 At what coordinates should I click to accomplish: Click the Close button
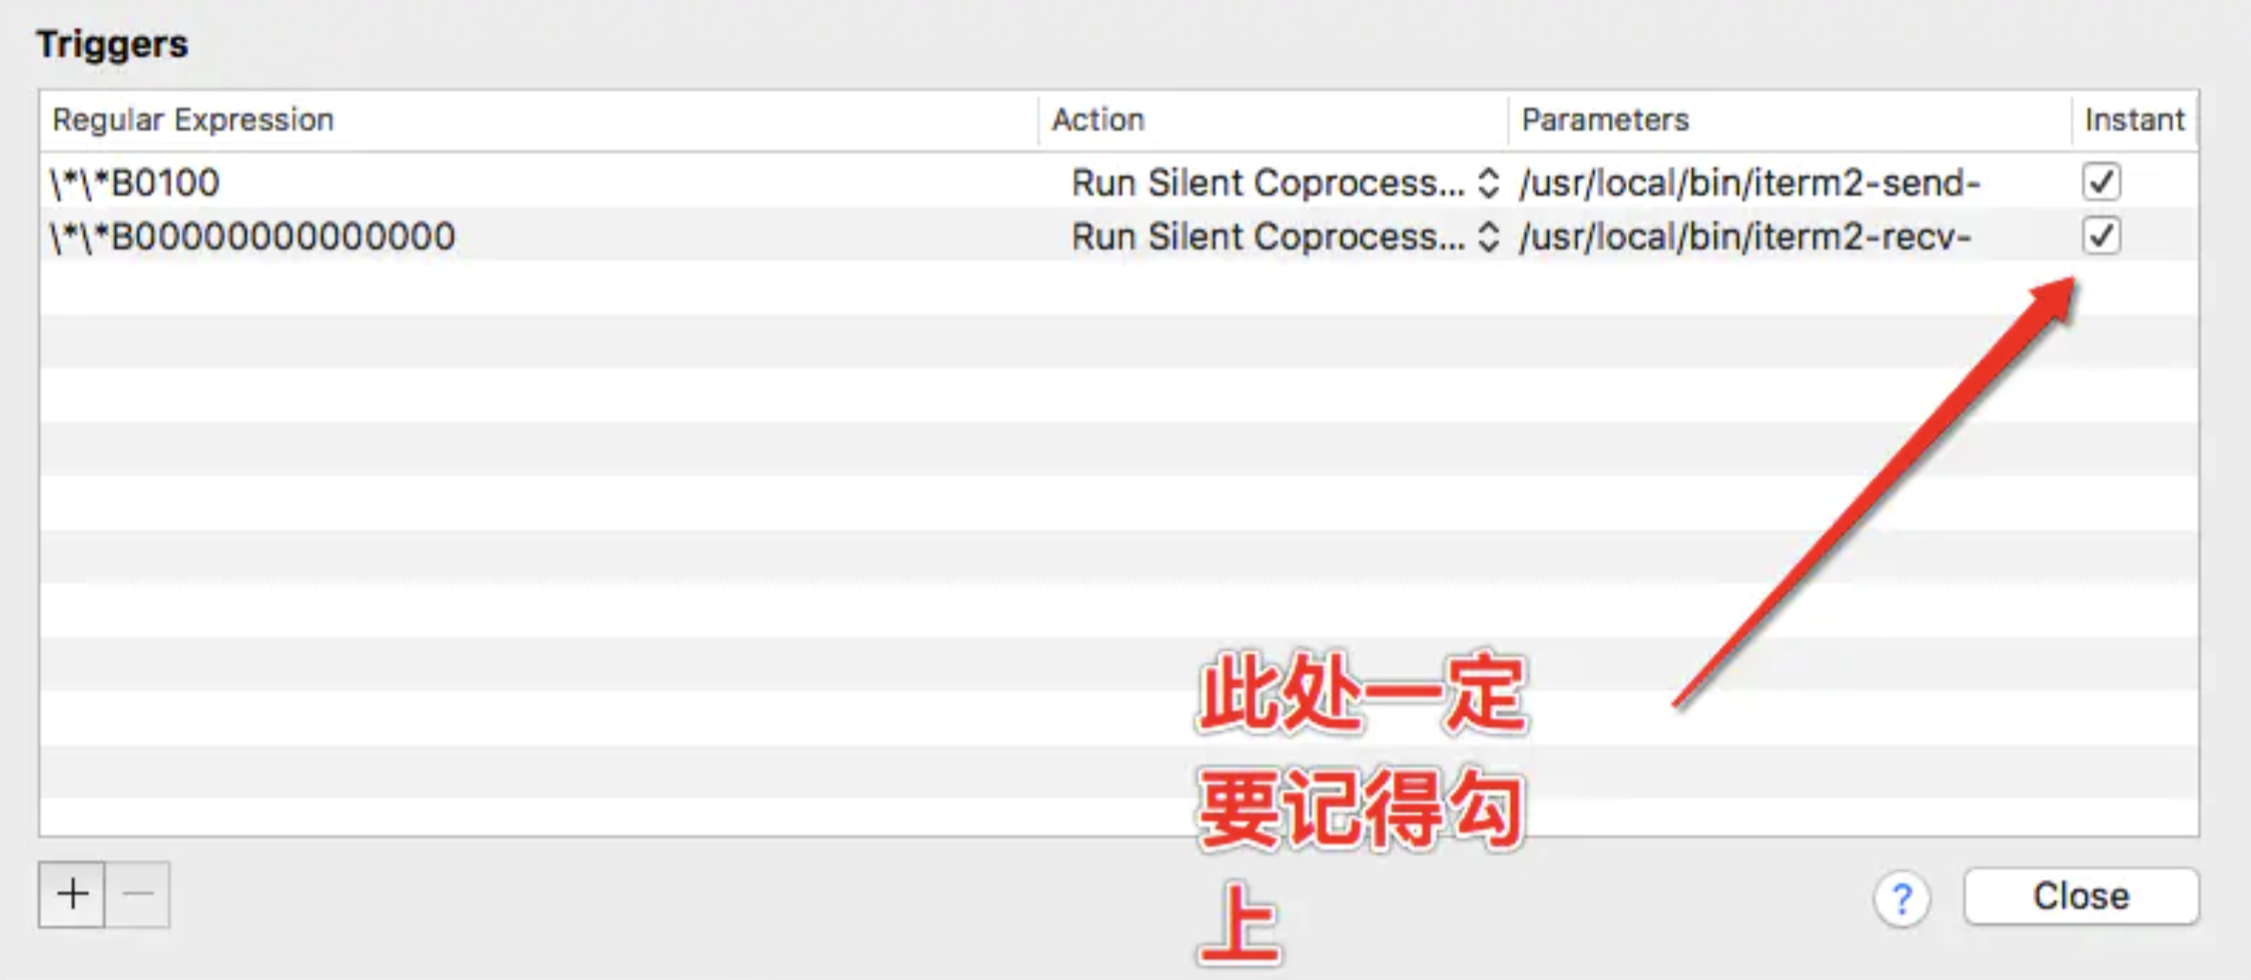(x=2080, y=896)
